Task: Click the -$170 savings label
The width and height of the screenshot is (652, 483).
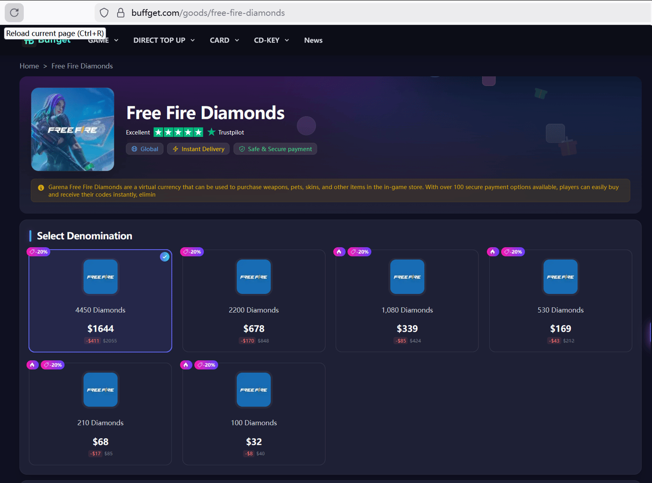Action: [248, 341]
